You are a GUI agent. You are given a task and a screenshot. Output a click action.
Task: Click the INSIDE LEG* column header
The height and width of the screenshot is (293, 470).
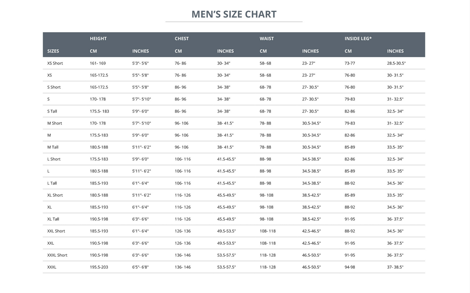[x=358, y=39]
